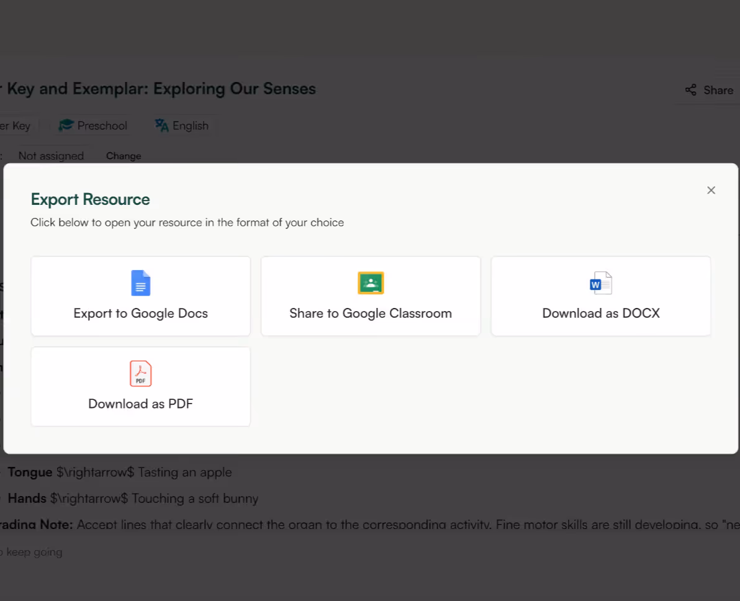
Task: Click the format instruction subtitle text
Action: click(187, 222)
